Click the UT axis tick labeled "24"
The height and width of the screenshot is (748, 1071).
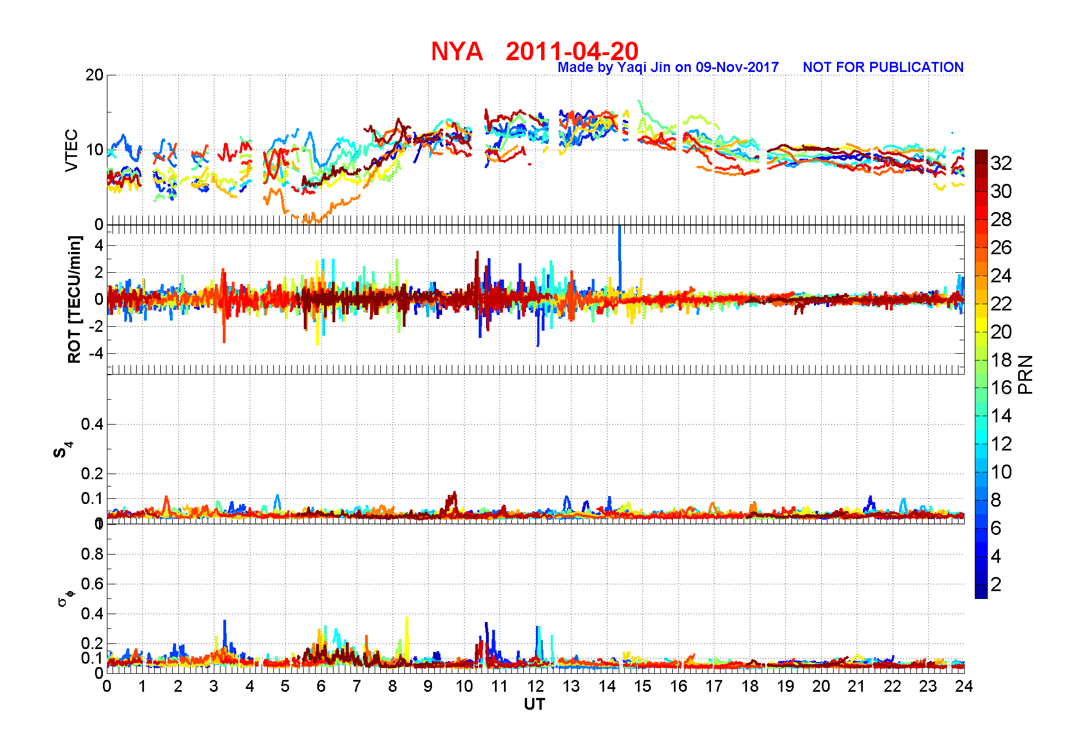click(964, 686)
